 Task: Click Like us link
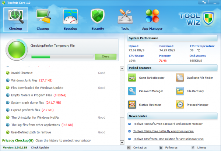[202, 147]
